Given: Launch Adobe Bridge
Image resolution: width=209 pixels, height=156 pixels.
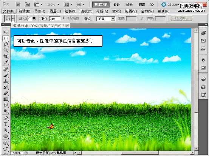Looking at the screenshot, I should point(18,5).
